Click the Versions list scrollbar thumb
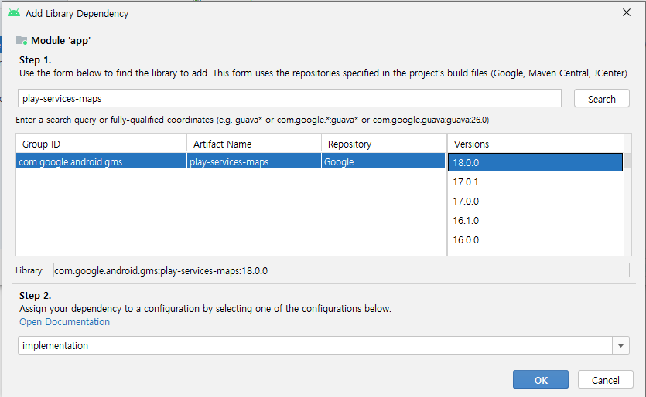Screen dimensions: 646x397 coord(627,161)
